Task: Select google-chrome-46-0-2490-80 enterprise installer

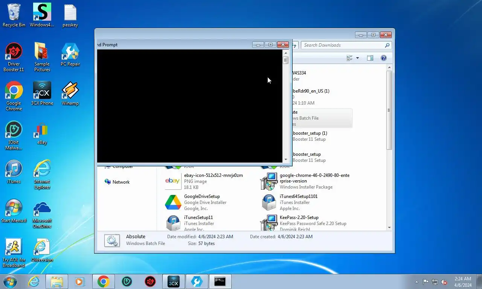Action: click(x=306, y=181)
